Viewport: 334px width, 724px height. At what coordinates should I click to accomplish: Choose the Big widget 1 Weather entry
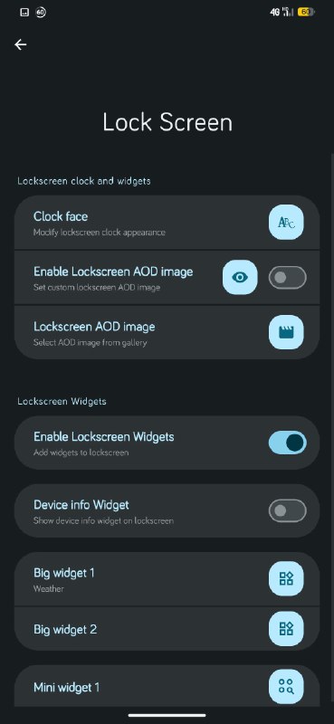pos(167,579)
